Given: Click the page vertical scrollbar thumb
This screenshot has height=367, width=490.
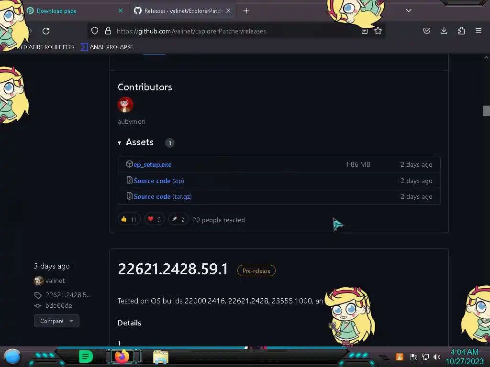Looking at the screenshot, I should [x=486, y=111].
